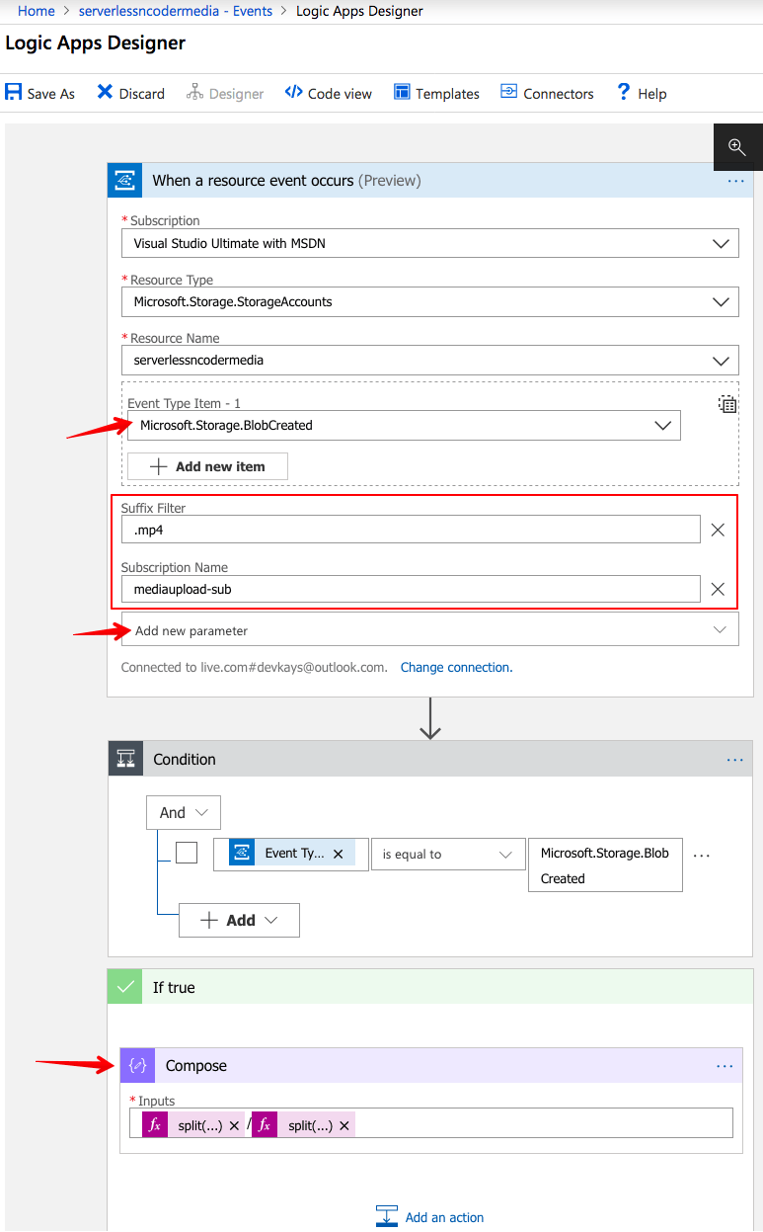This screenshot has height=1232, width=763.
Task: Click the Add an action plus icon
Action: (x=385, y=1216)
